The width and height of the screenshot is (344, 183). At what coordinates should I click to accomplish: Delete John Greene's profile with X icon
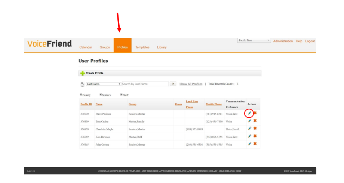click(x=255, y=144)
